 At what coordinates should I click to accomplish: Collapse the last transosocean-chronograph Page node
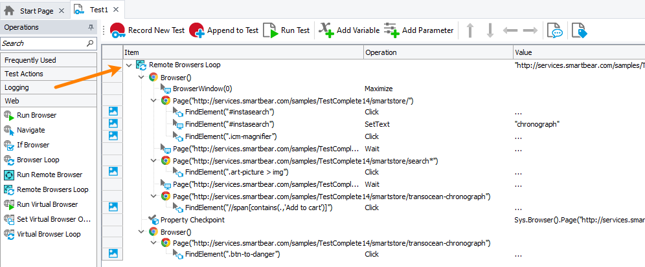point(154,243)
